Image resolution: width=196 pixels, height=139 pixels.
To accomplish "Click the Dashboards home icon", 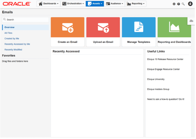I will (x=40, y=4).
